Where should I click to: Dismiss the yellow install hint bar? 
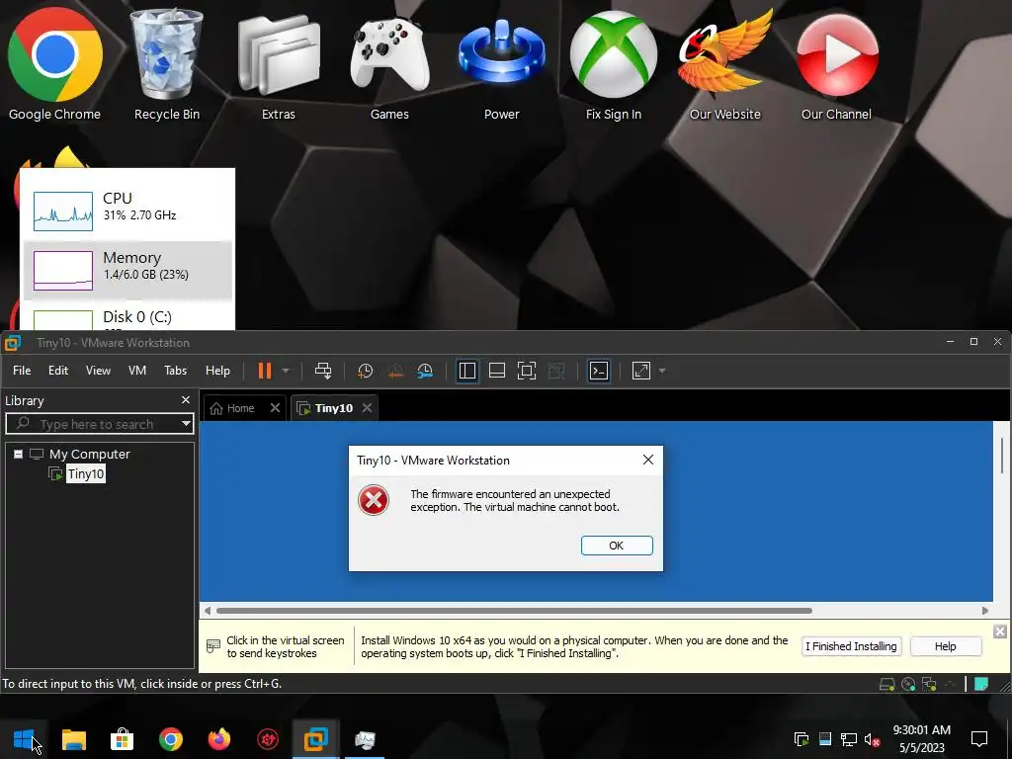(1000, 632)
